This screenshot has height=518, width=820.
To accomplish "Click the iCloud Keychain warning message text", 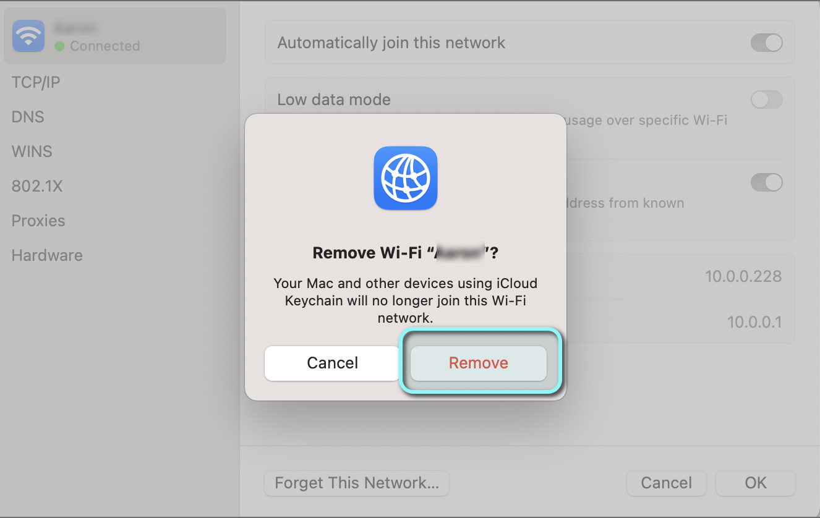I will click(x=406, y=300).
